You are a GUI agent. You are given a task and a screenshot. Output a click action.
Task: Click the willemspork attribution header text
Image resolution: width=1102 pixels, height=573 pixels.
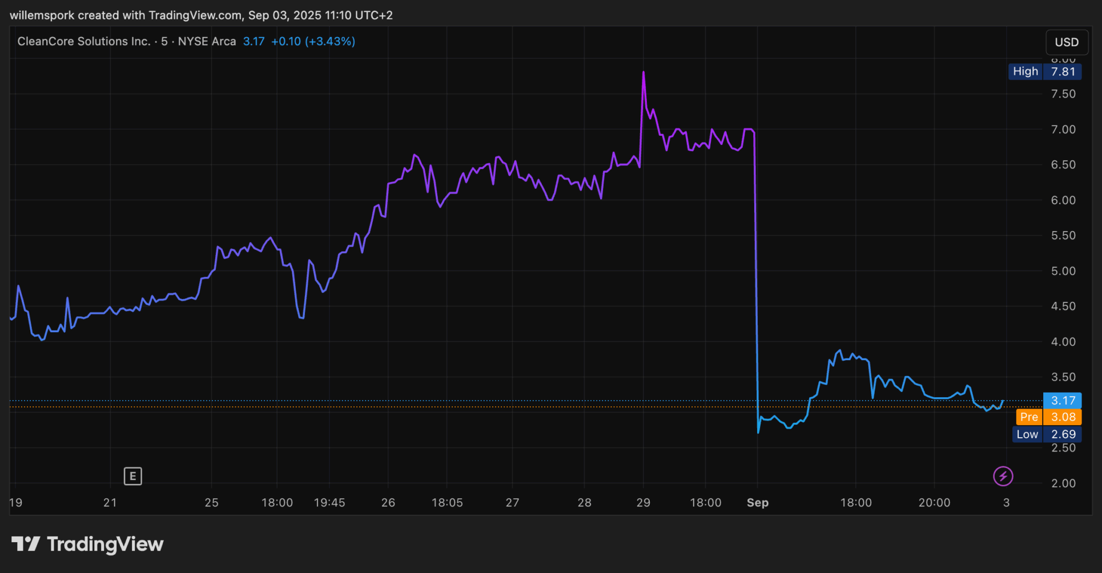(x=201, y=15)
